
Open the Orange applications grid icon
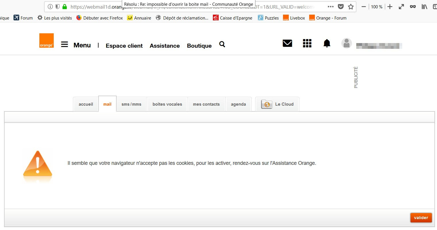click(x=307, y=43)
